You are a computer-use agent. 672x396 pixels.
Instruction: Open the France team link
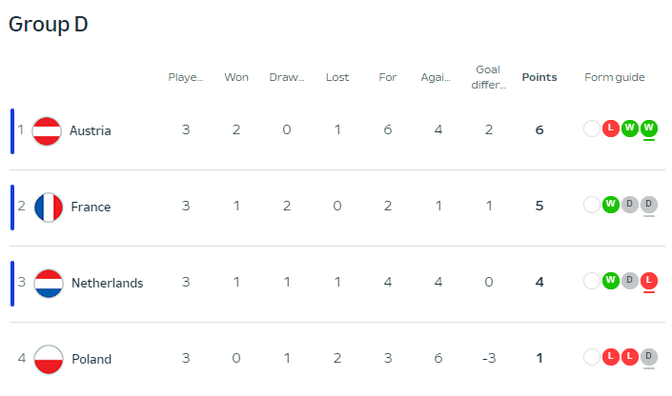click(x=91, y=207)
